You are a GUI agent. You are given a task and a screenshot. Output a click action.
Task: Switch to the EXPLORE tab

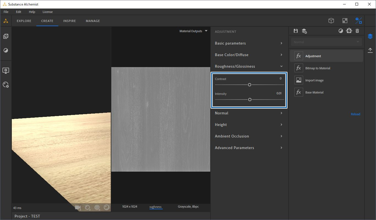[24, 21]
